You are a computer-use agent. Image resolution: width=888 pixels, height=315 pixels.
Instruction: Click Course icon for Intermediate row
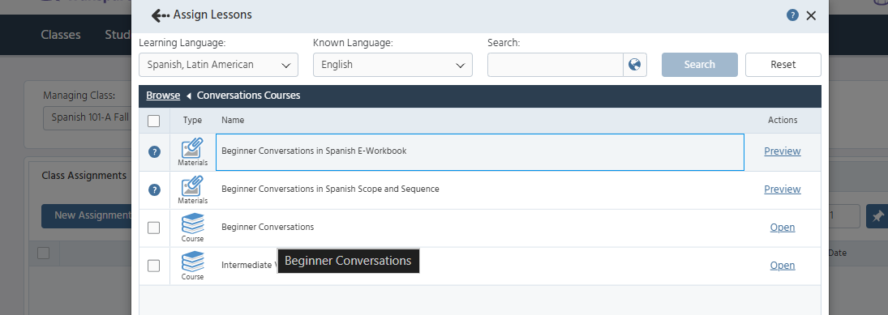pos(192,262)
